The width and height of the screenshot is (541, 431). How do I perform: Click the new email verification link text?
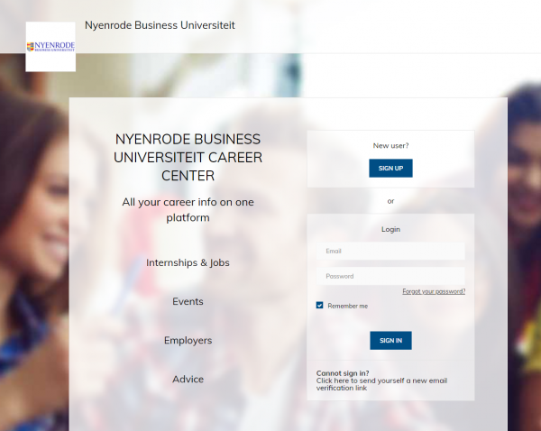381,384
